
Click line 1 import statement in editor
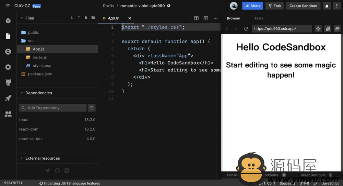pos(153,27)
